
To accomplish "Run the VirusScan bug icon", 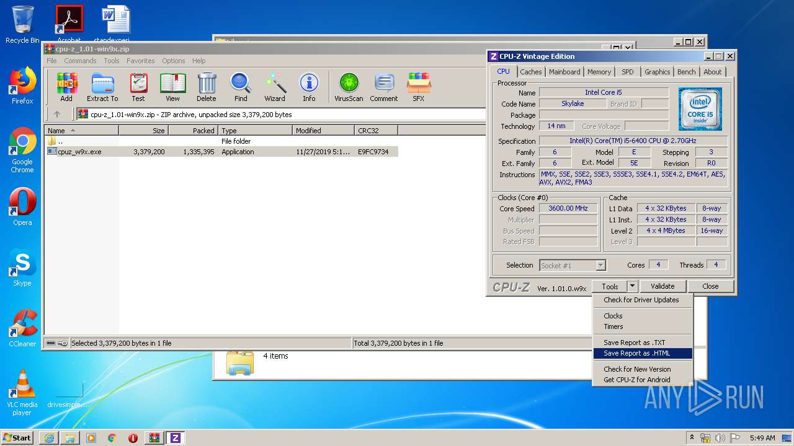I will [349, 87].
